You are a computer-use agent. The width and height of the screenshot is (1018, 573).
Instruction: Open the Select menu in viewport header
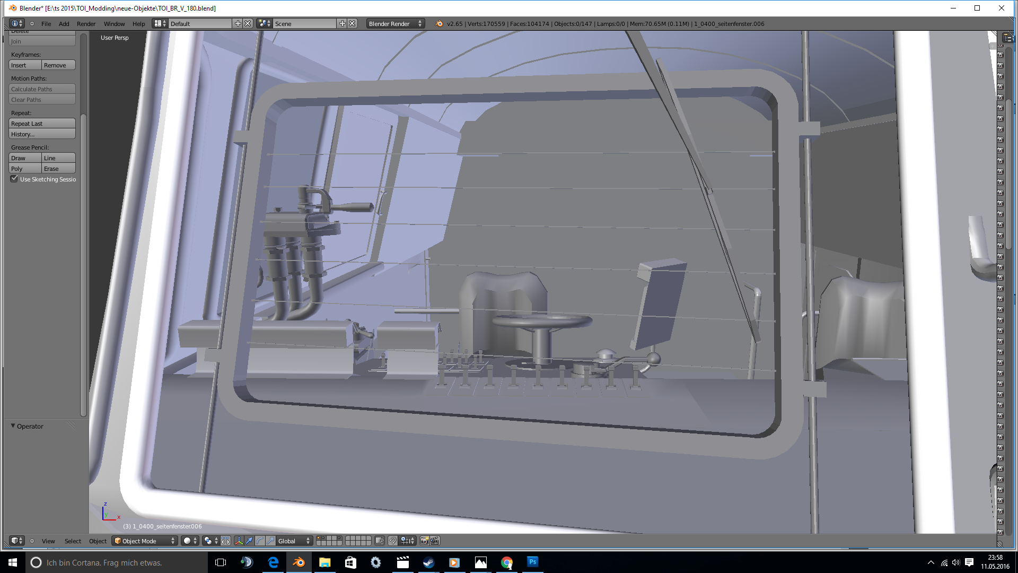(73, 541)
